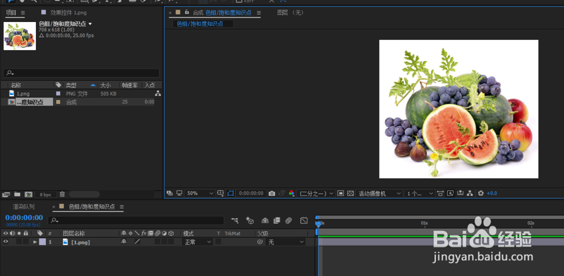The height and width of the screenshot is (276, 564).
Task: Switch to 渲染队列 tab
Action: 24,207
